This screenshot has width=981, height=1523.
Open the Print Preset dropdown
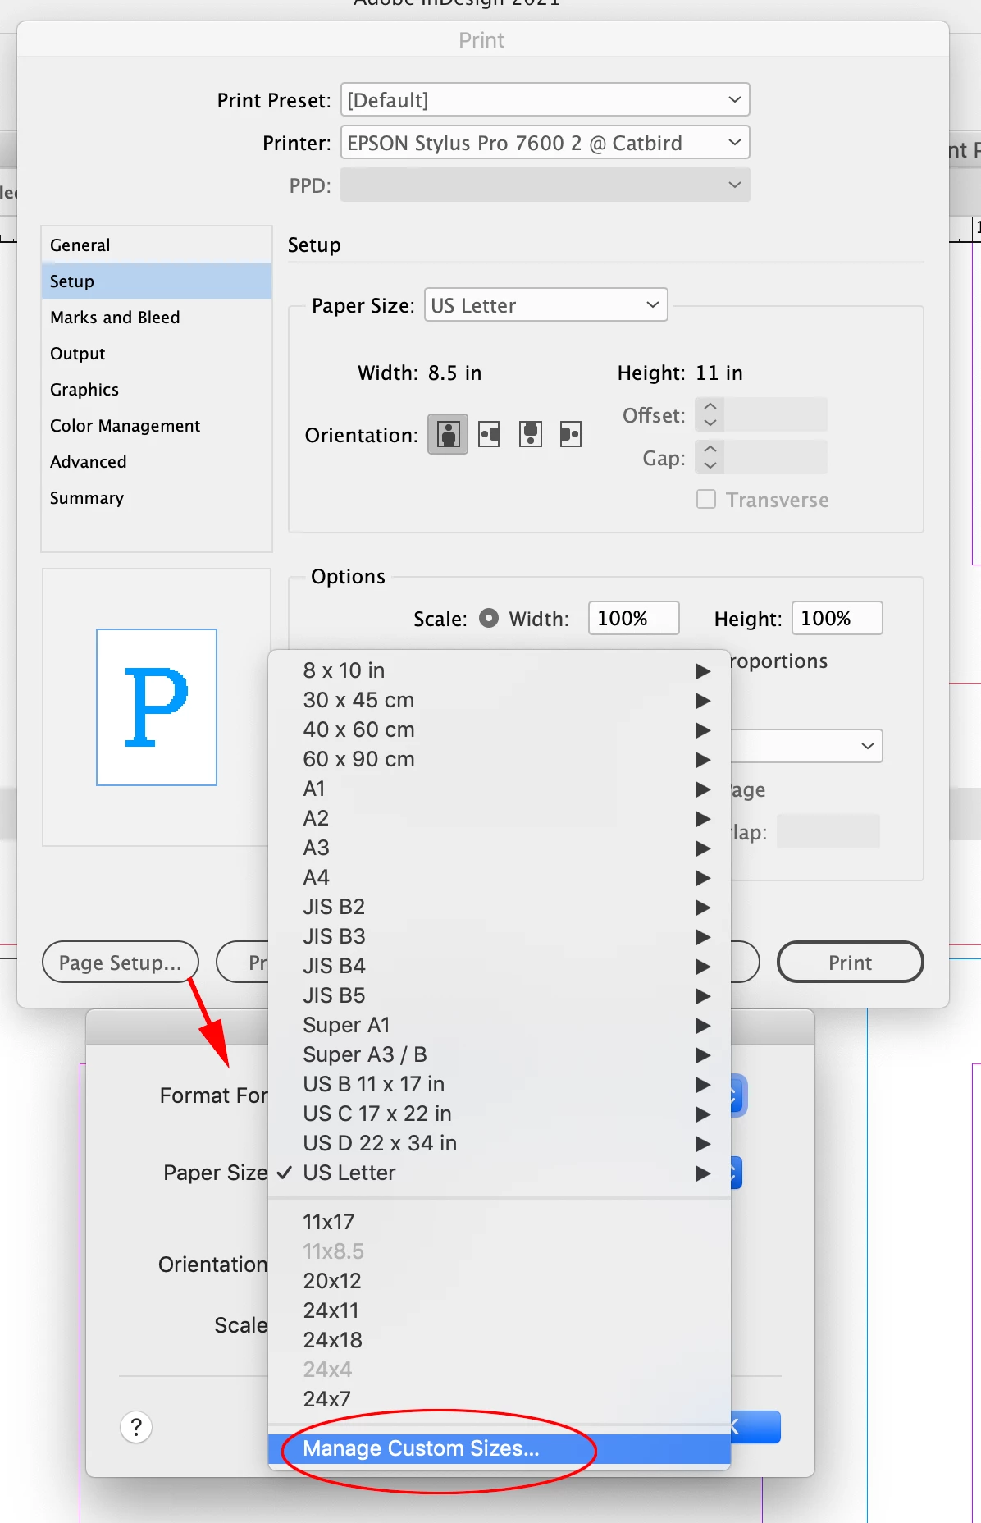pos(545,100)
